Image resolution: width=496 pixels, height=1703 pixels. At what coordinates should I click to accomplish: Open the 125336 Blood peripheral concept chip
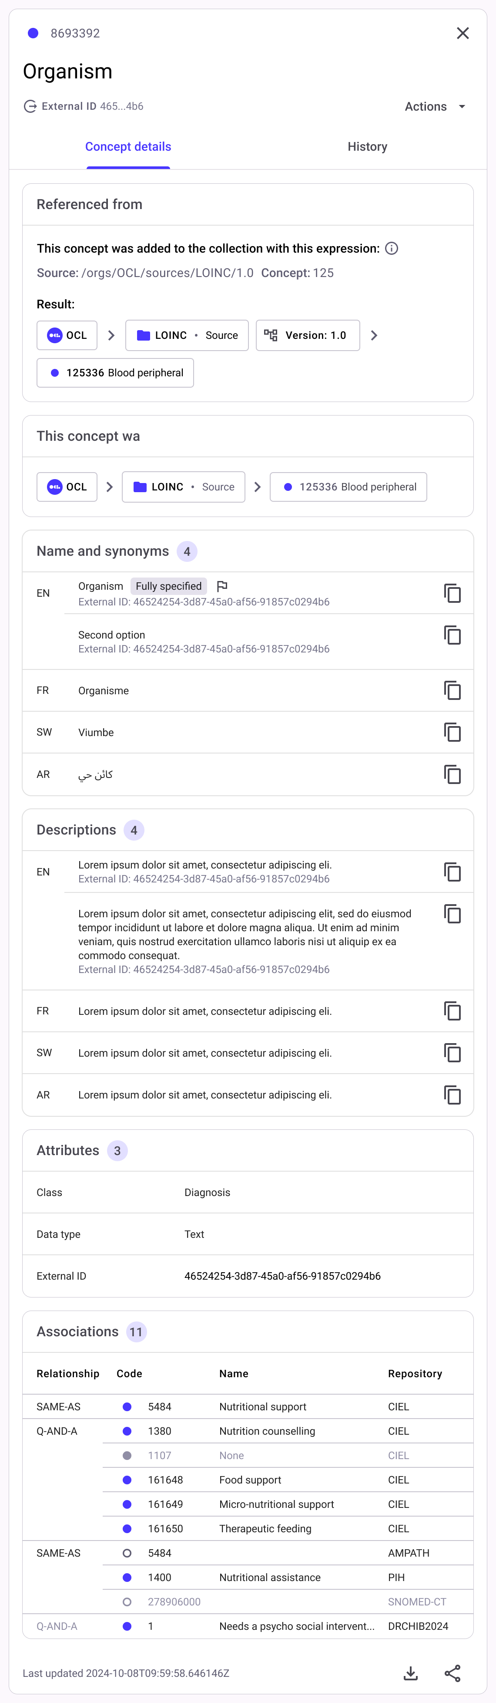[116, 373]
